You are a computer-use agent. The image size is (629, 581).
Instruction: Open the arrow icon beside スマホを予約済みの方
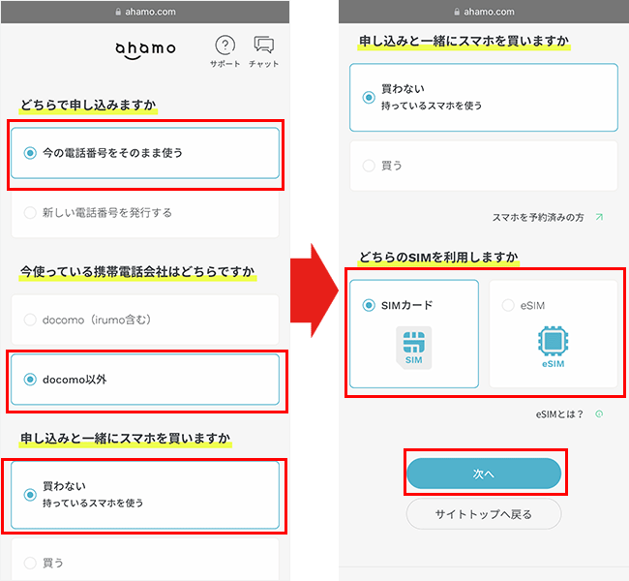599,217
